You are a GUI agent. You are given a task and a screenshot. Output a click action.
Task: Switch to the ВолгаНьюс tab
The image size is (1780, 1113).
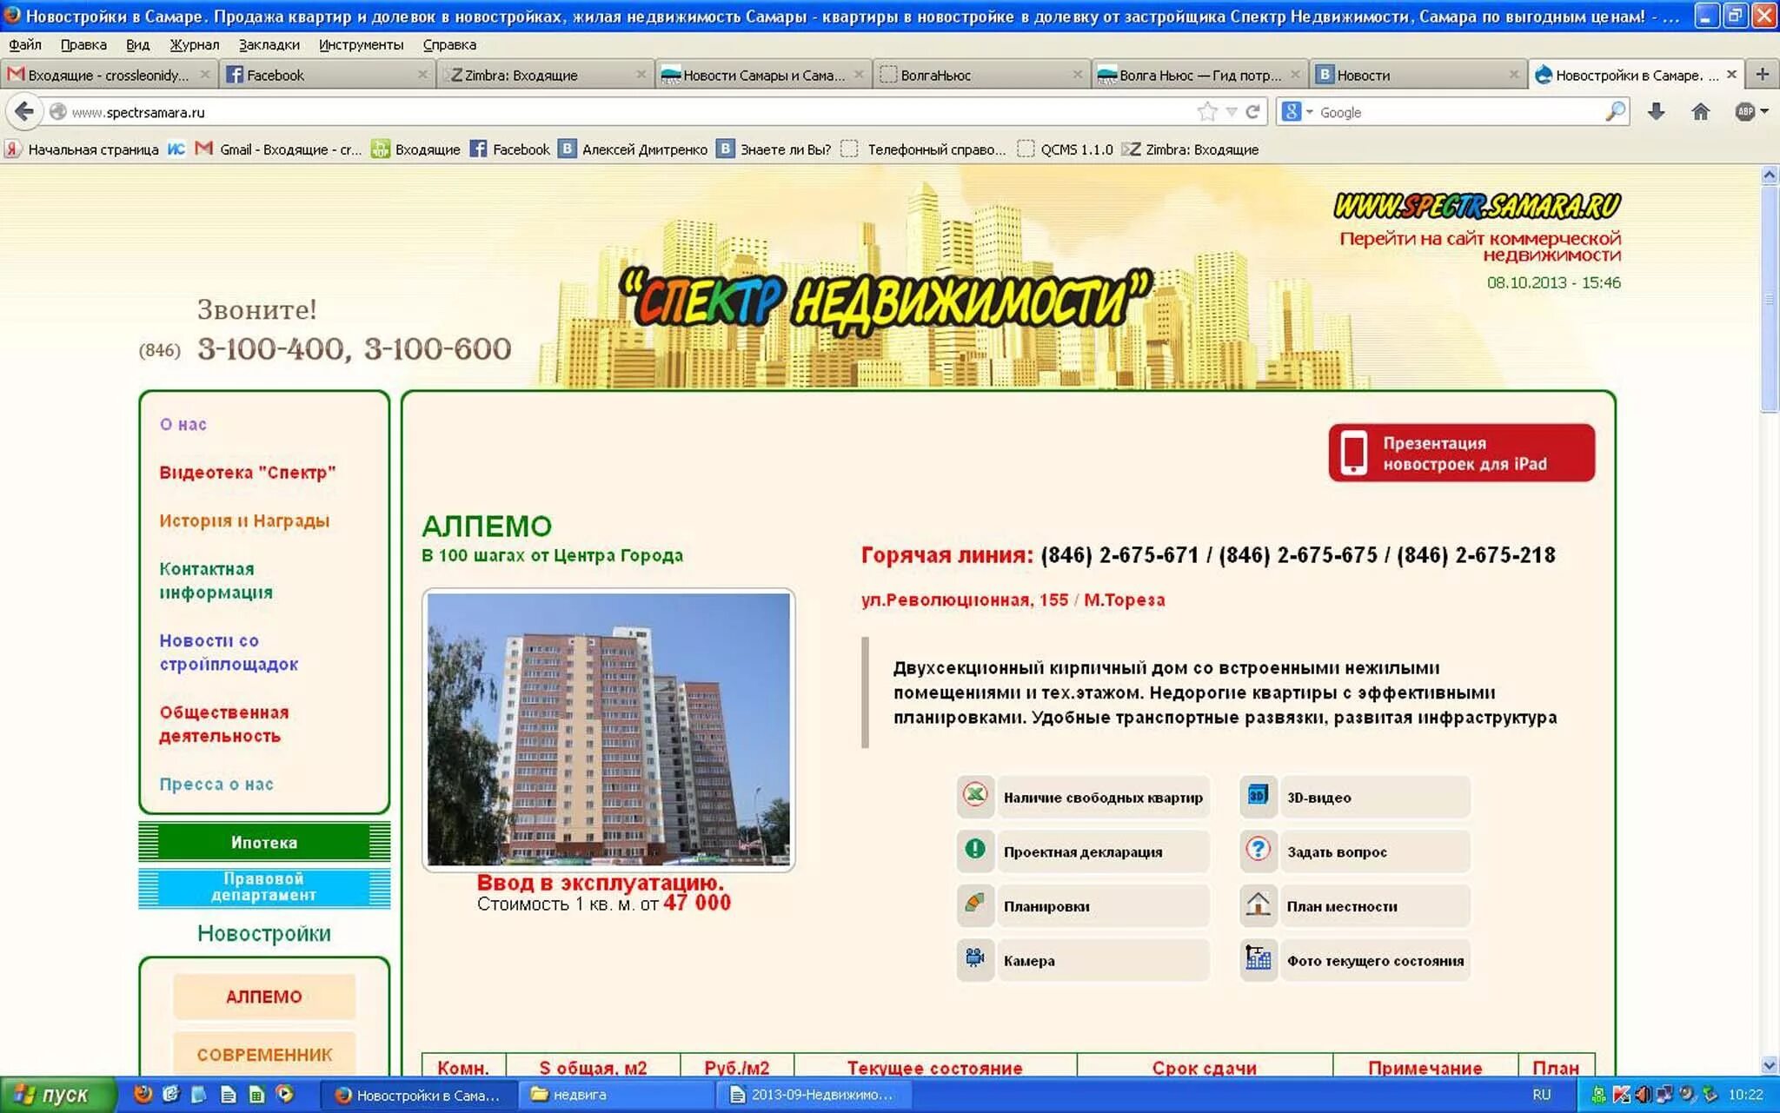pyautogui.click(x=935, y=76)
